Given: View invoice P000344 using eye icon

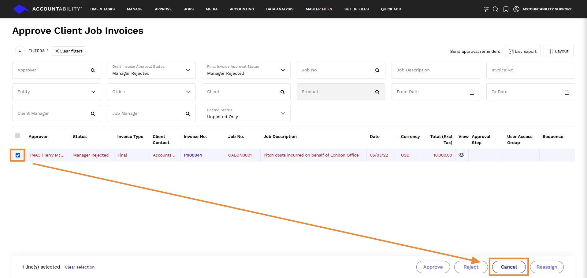Looking at the screenshot, I should coord(462,155).
